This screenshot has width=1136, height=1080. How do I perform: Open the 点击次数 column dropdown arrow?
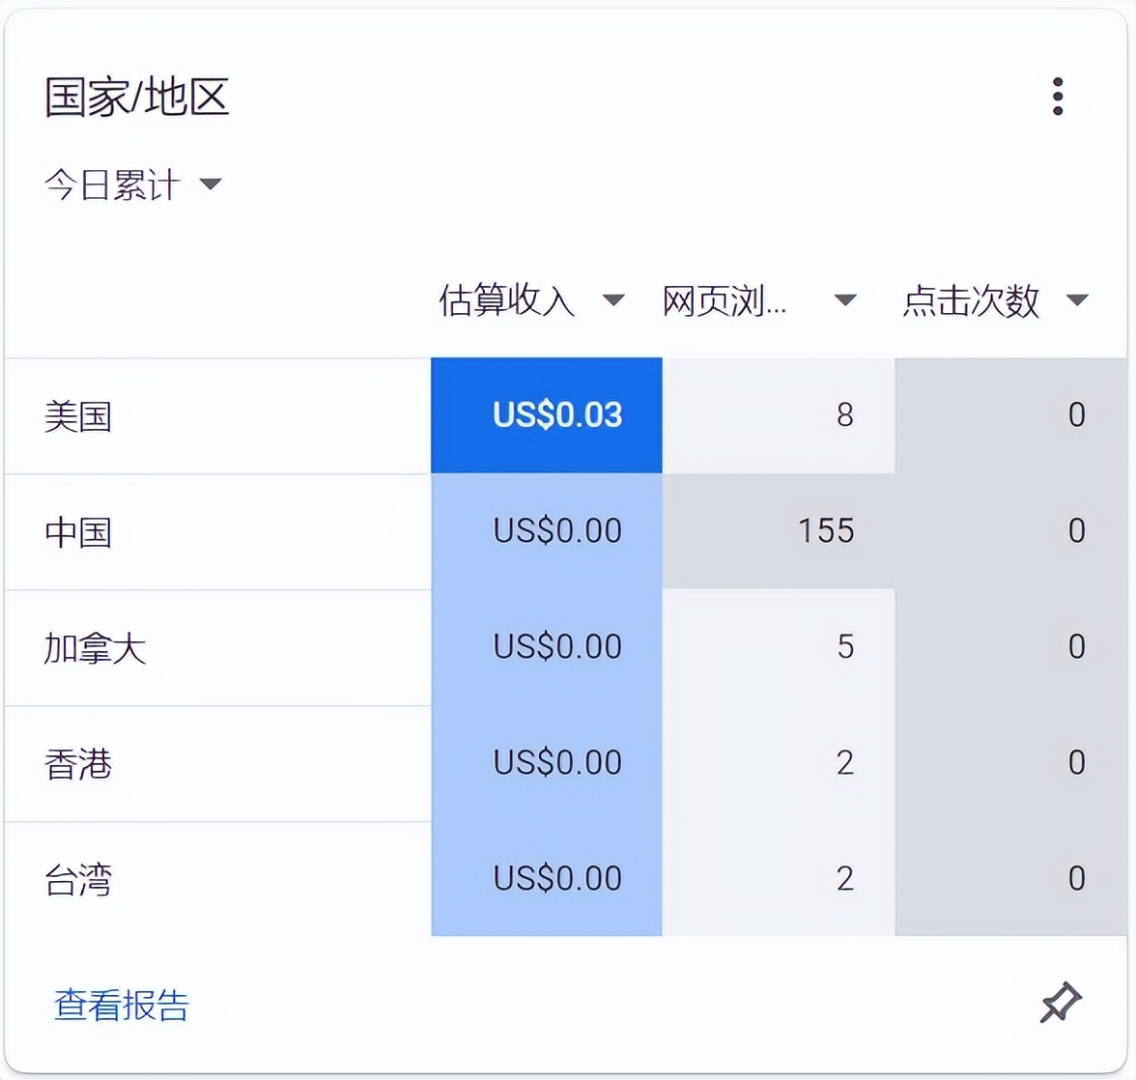1079,301
